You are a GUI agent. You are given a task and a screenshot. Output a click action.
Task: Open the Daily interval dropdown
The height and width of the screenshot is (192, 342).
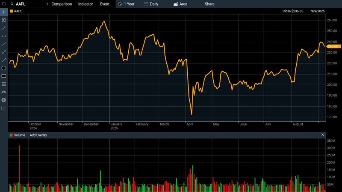click(151, 4)
